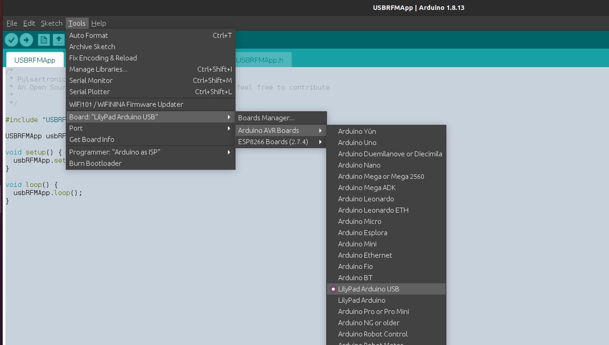Select Burn Bootloader
Screen dimensions: 609x345
coord(150,163)
